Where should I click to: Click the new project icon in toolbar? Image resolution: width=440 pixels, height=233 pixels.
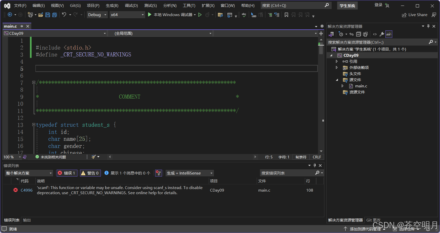pyautogui.click(x=30, y=15)
